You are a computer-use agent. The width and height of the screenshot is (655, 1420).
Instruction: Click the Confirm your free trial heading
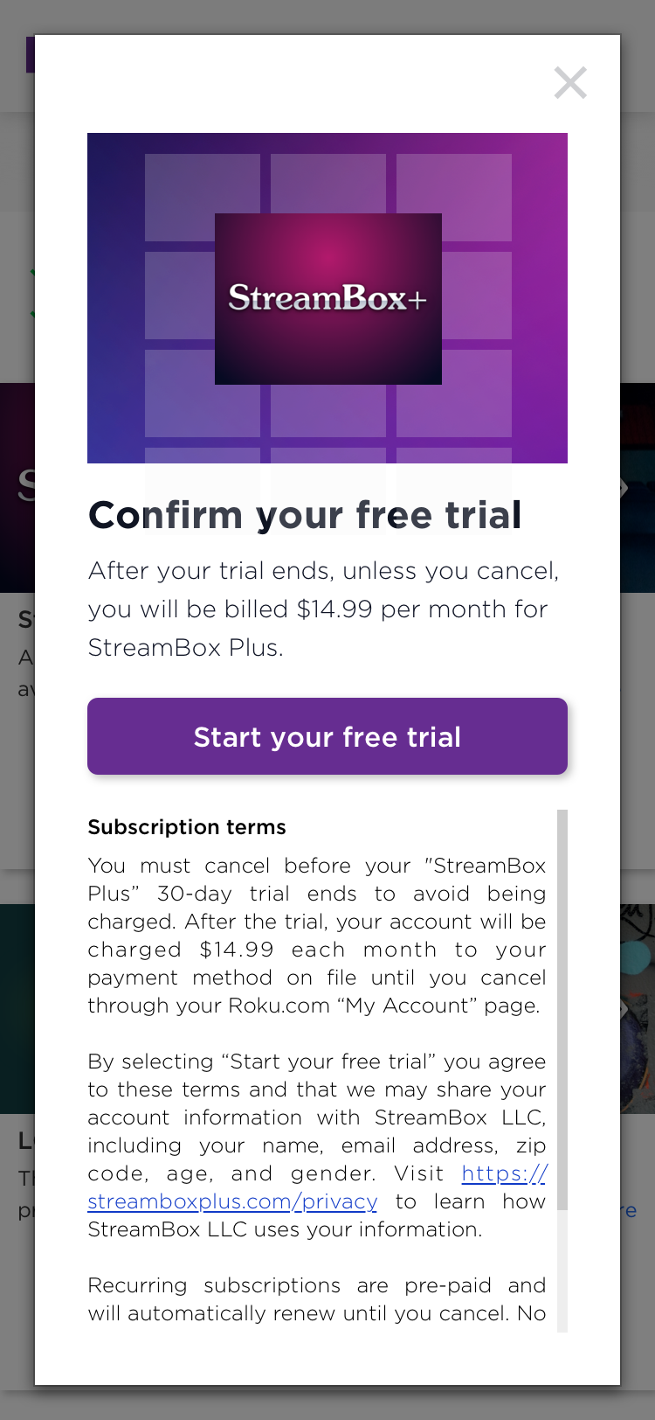305,515
